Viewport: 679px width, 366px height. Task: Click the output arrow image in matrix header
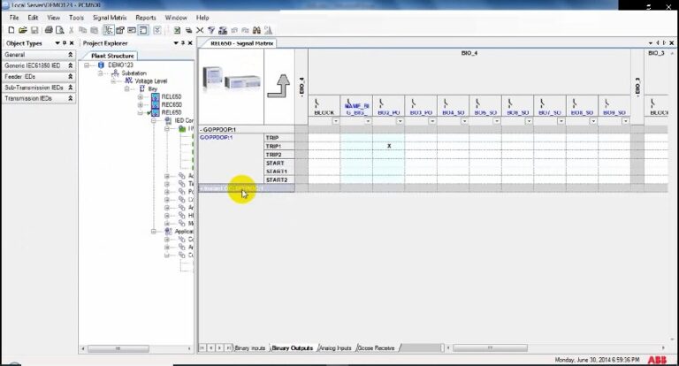[x=278, y=86]
